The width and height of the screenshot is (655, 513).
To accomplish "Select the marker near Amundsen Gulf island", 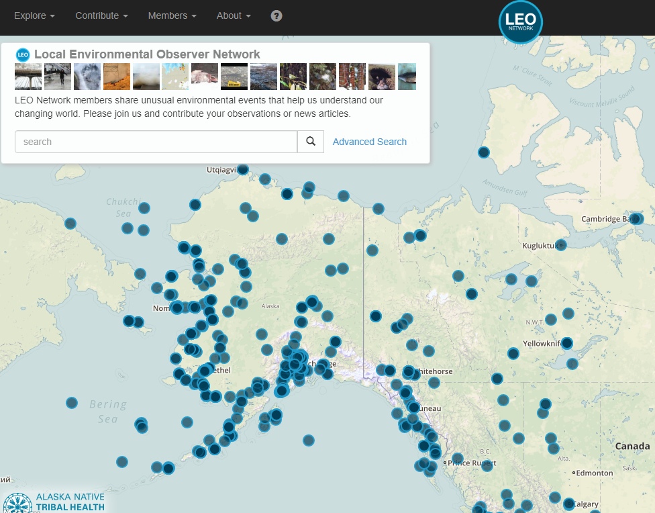I will coord(484,152).
